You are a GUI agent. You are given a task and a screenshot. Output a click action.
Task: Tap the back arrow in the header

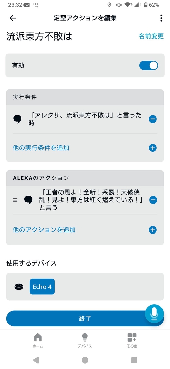coord(13,18)
